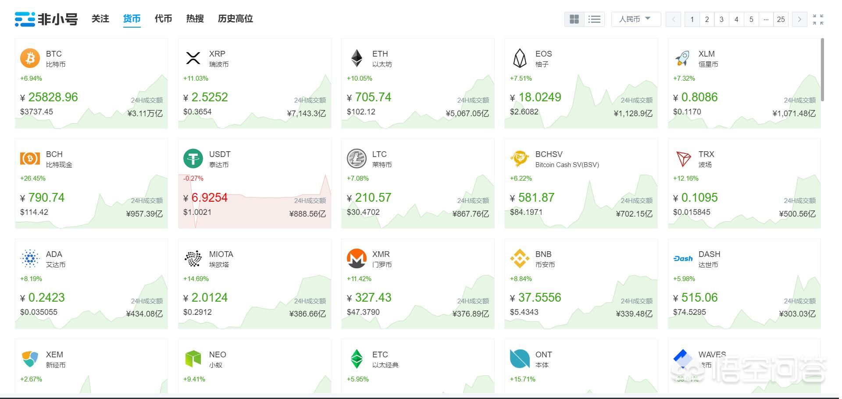Click the ONT Ontology icon
This screenshot has width=842, height=399.
(x=520, y=359)
